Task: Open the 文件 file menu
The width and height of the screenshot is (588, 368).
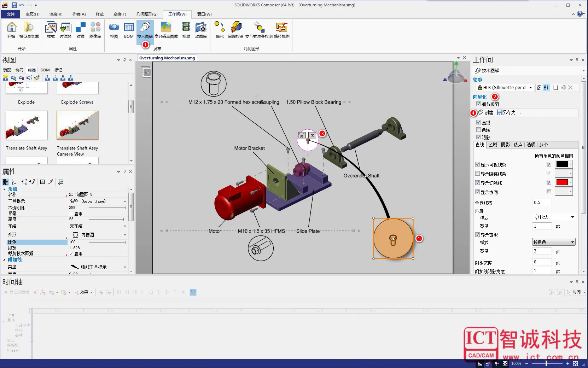Action: [x=11, y=14]
